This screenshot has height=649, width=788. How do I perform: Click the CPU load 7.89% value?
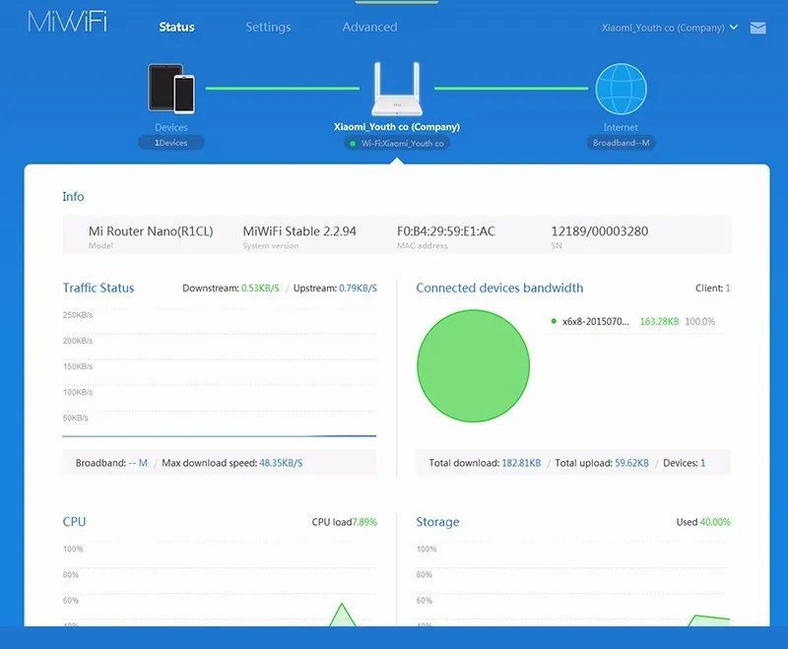click(x=364, y=522)
